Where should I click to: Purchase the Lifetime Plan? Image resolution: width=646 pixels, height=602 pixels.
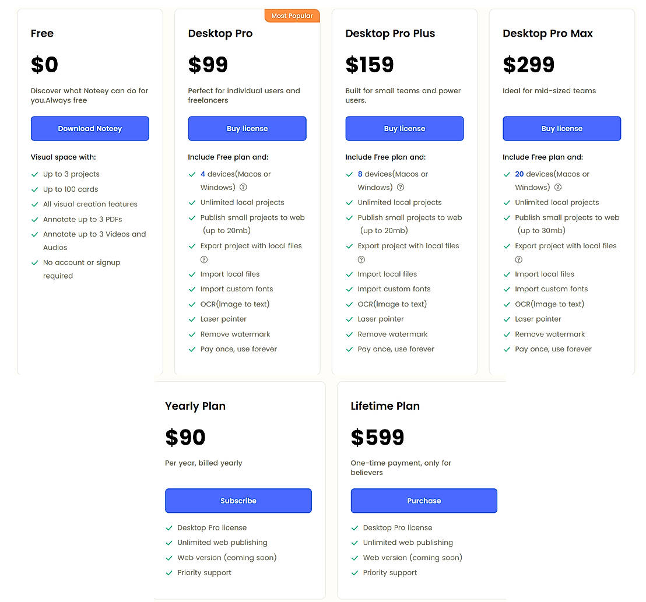click(x=424, y=501)
